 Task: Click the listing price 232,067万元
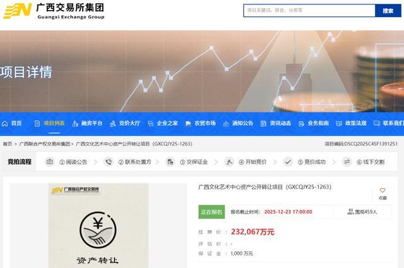(x=252, y=231)
